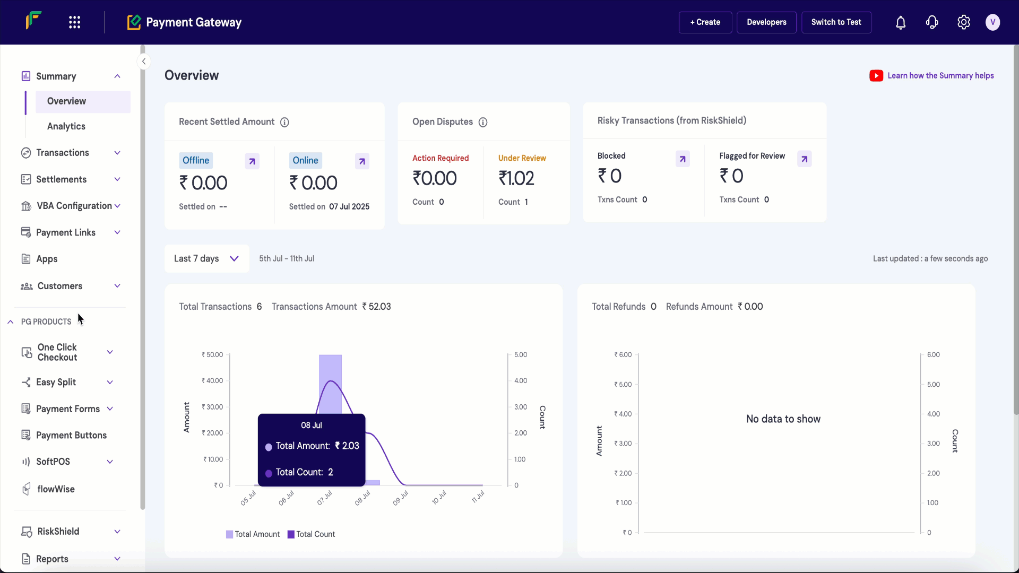Viewport: 1019px width, 573px height.
Task: Open the settings gear icon
Action: (x=964, y=22)
